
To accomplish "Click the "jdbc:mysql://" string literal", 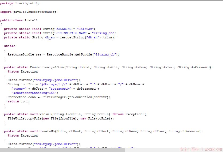I will [x=53, y=84].
